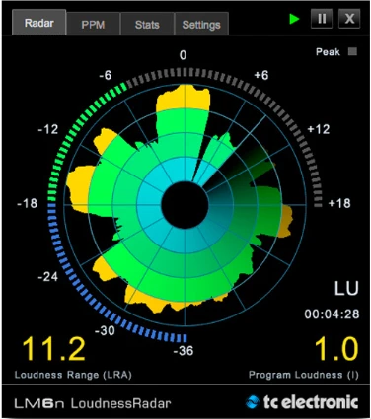Click the 00:04:28 elapsed time readout
The height and width of the screenshot is (419, 371).
point(332,314)
